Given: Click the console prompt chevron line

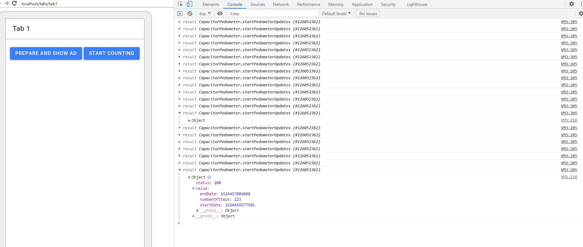Looking at the screenshot, I should pos(379,223).
